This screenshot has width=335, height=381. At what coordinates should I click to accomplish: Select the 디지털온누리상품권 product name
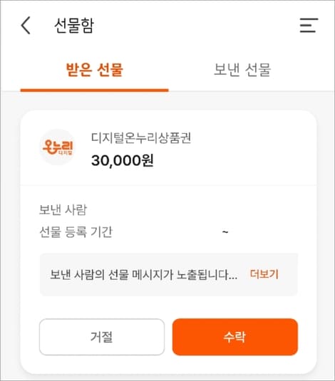pyautogui.click(x=141, y=138)
